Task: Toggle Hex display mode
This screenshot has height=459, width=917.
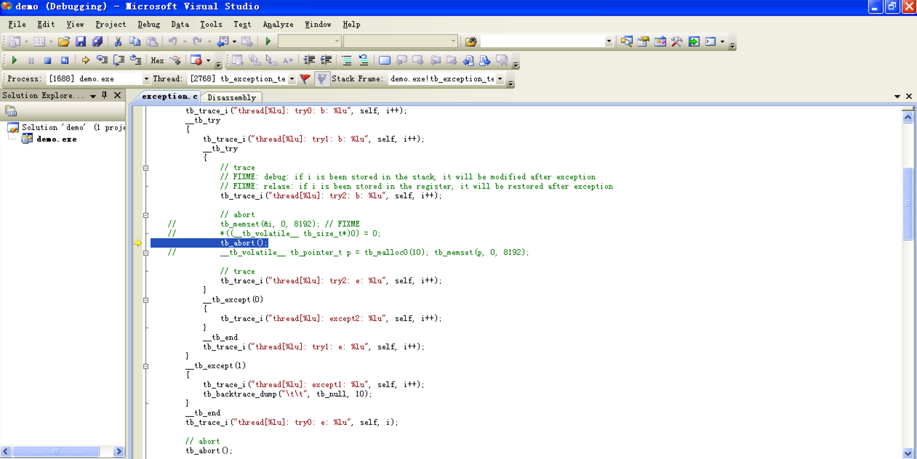Action: tap(157, 60)
